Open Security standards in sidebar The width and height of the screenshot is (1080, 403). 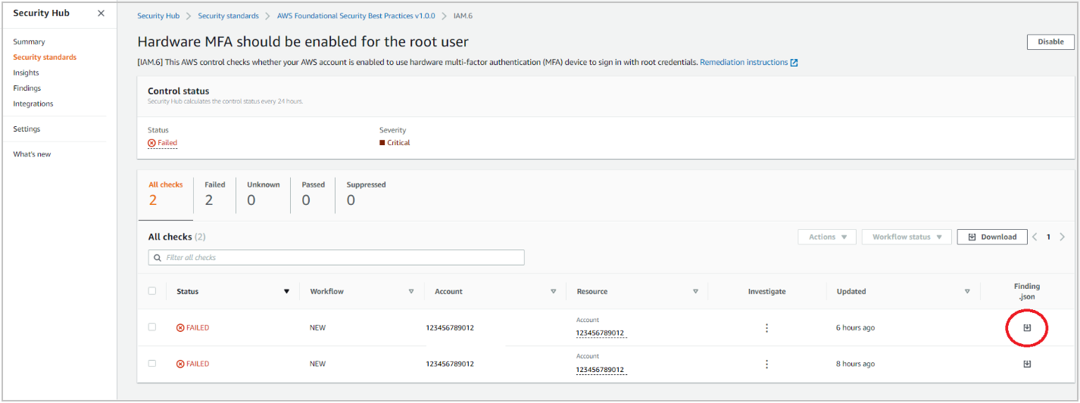coord(45,57)
